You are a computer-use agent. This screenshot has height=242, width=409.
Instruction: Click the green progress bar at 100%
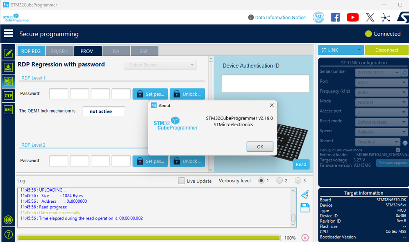coord(149,238)
